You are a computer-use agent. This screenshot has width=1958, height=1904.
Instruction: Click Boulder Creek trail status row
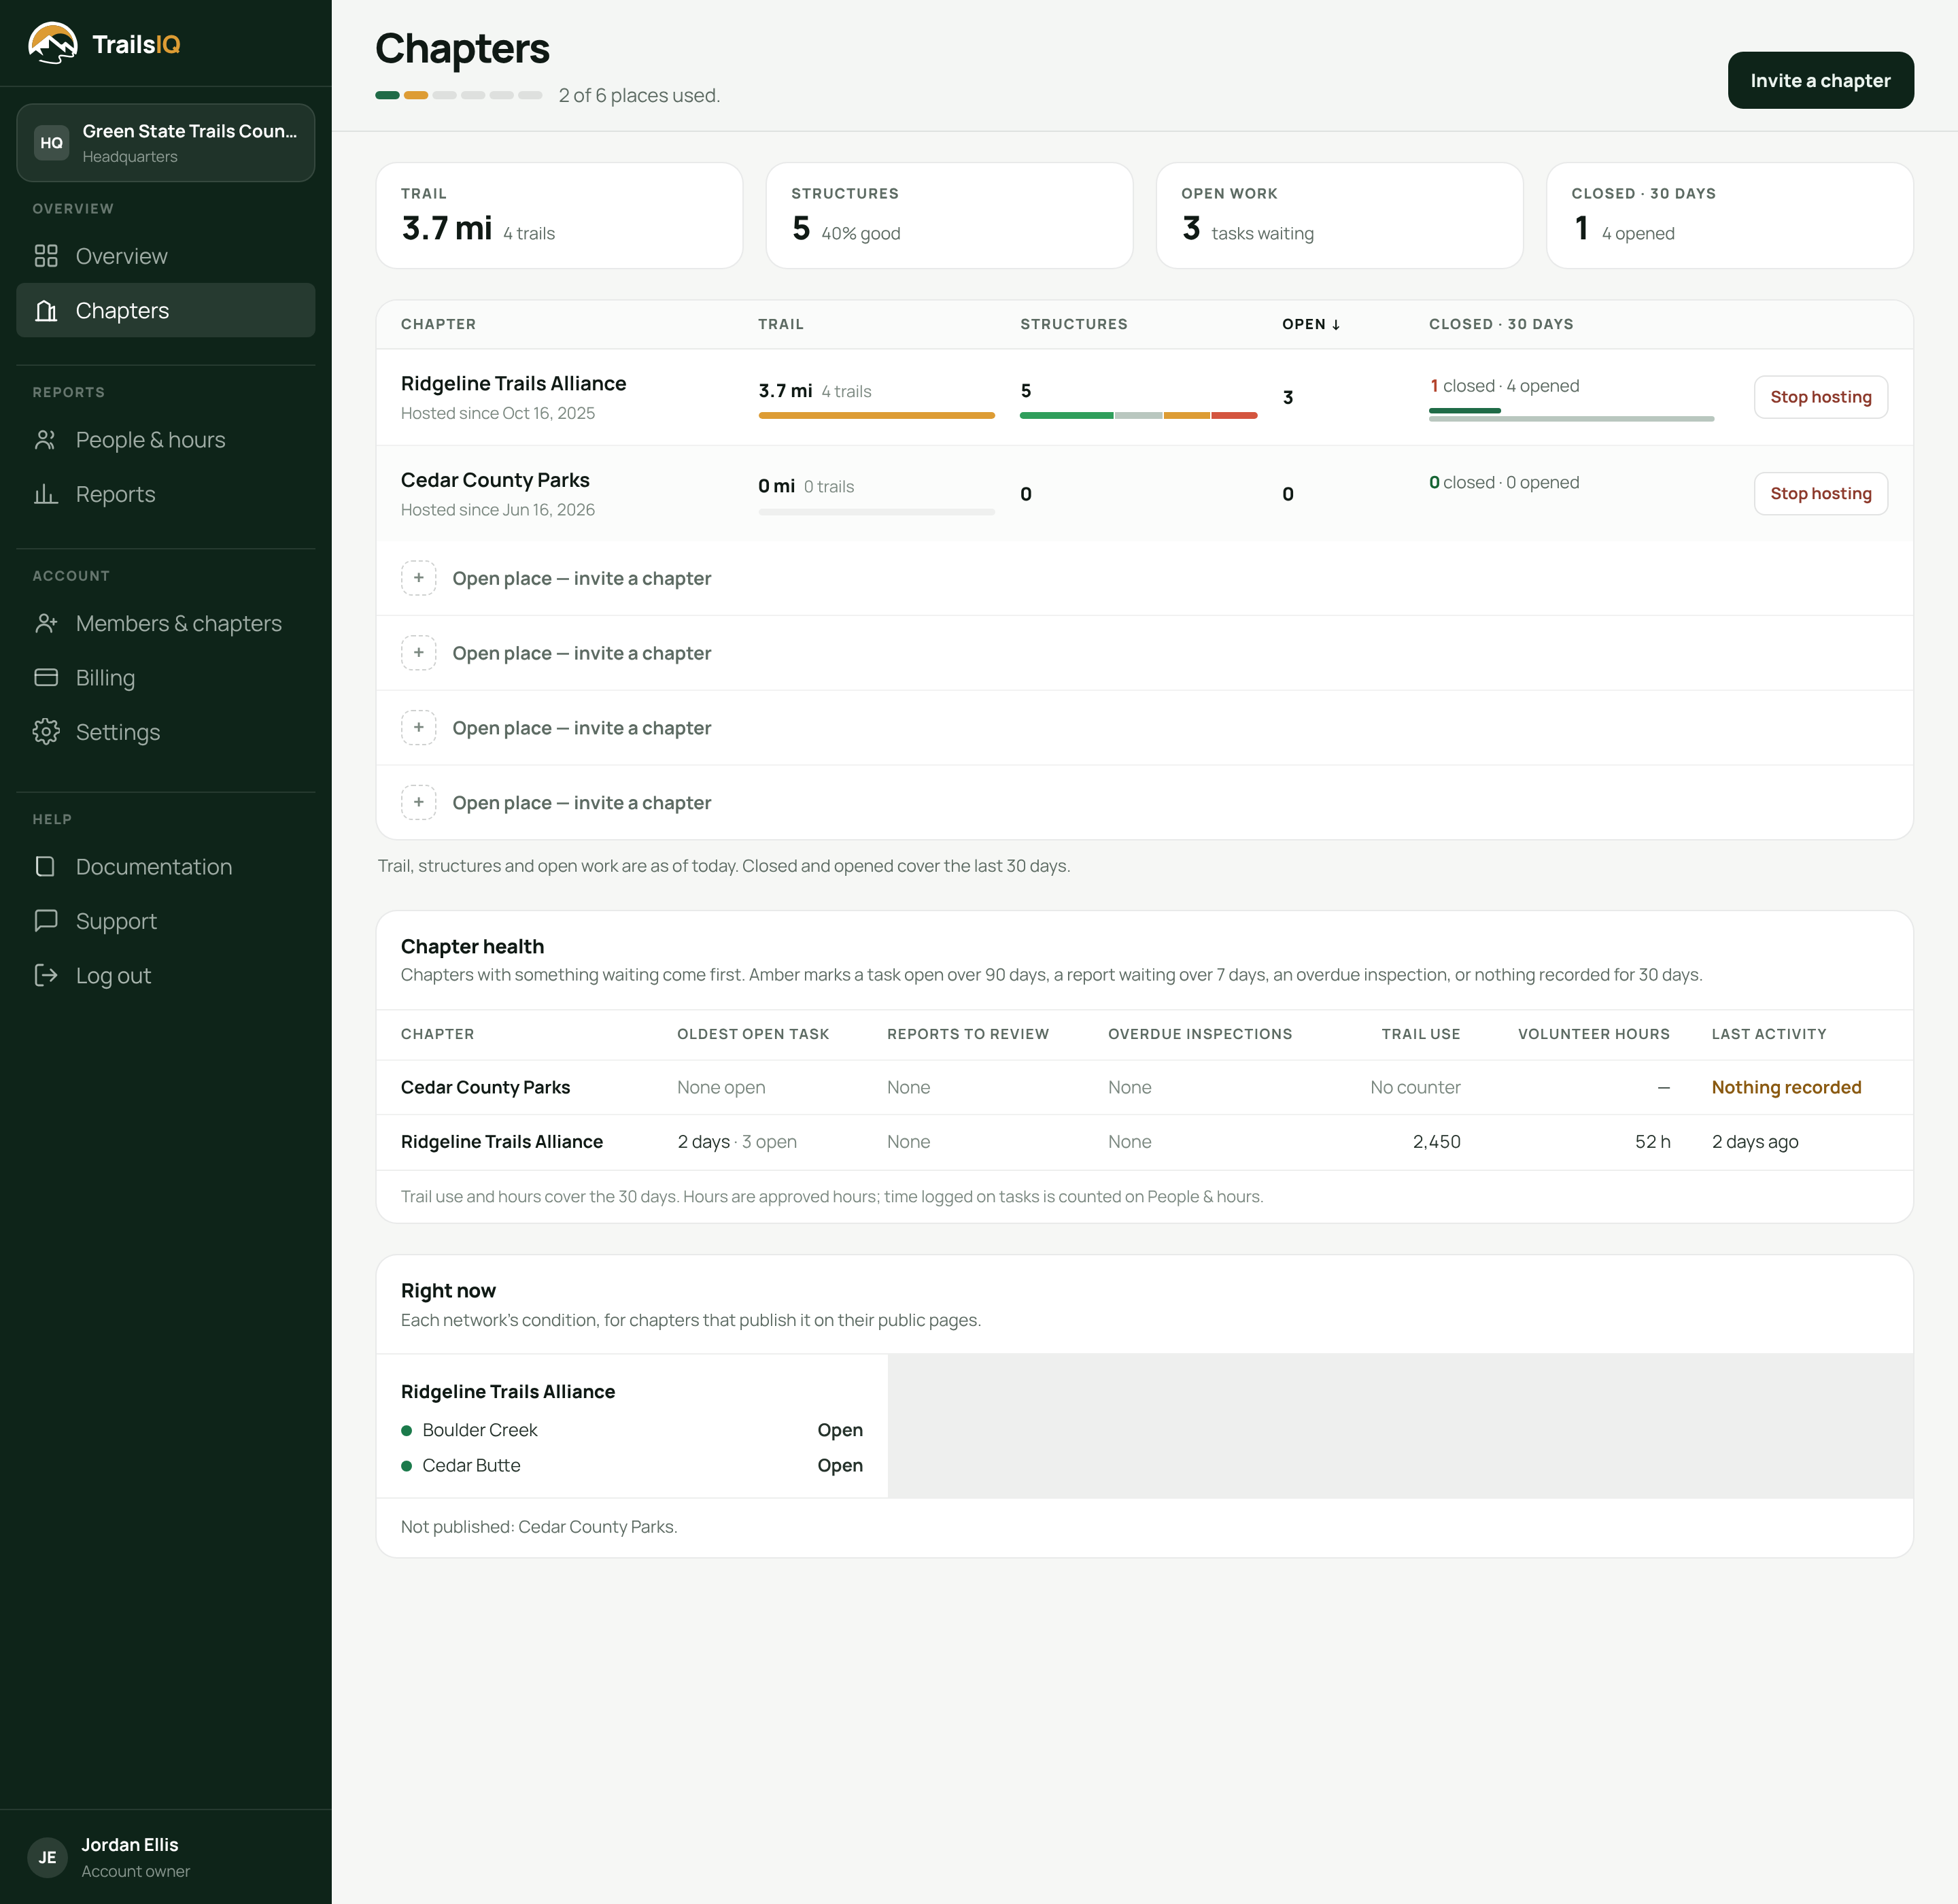coord(631,1430)
